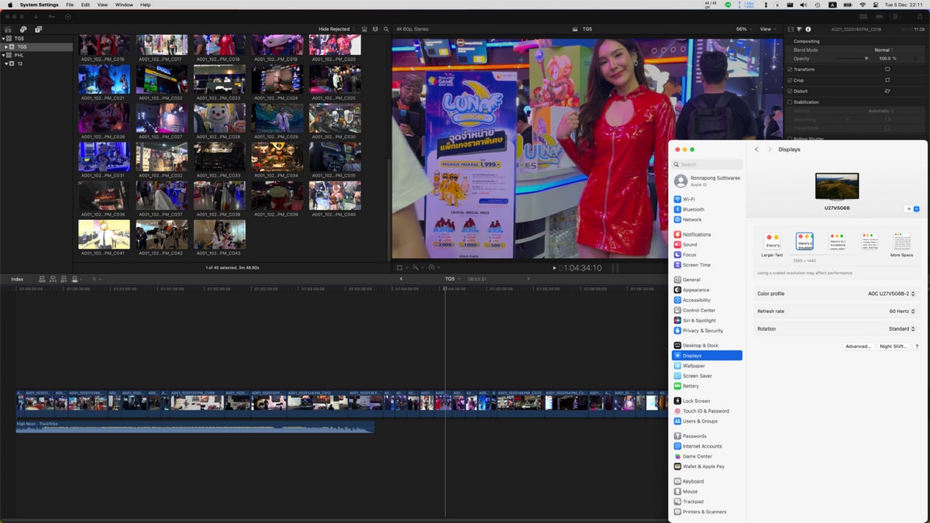
Task: Open the Window menu
Action: point(124,5)
